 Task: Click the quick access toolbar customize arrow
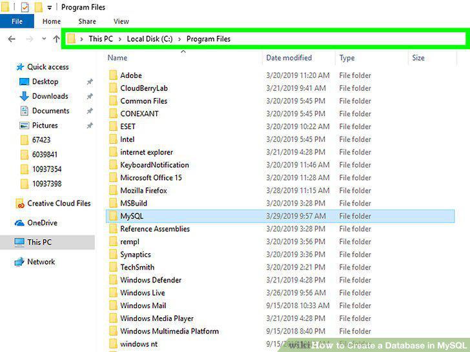50,8
